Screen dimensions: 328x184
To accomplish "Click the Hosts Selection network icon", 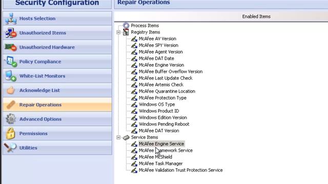I will click(11, 18).
